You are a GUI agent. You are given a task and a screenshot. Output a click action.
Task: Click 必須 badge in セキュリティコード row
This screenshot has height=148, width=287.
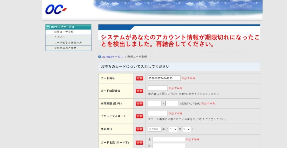(x=140, y=116)
